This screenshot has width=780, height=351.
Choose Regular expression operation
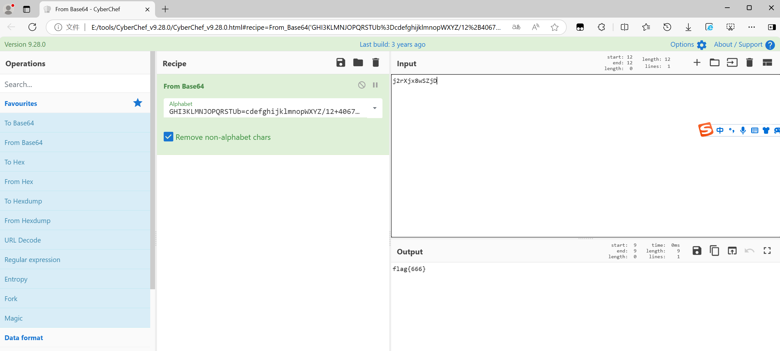point(75,259)
